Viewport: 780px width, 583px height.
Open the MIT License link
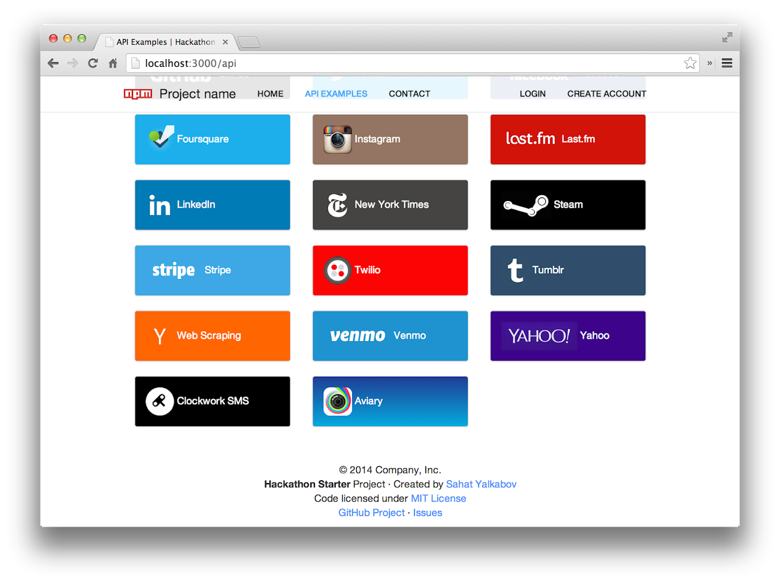point(438,498)
